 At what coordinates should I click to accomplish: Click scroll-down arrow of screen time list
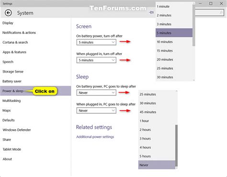[194, 80]
